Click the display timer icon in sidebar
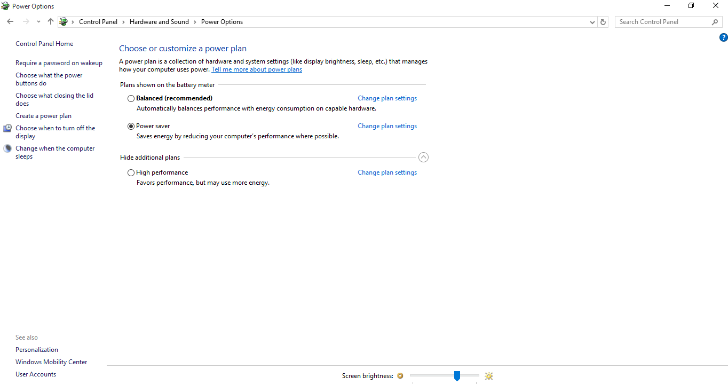Screen dimensions: 728x385 7,128
